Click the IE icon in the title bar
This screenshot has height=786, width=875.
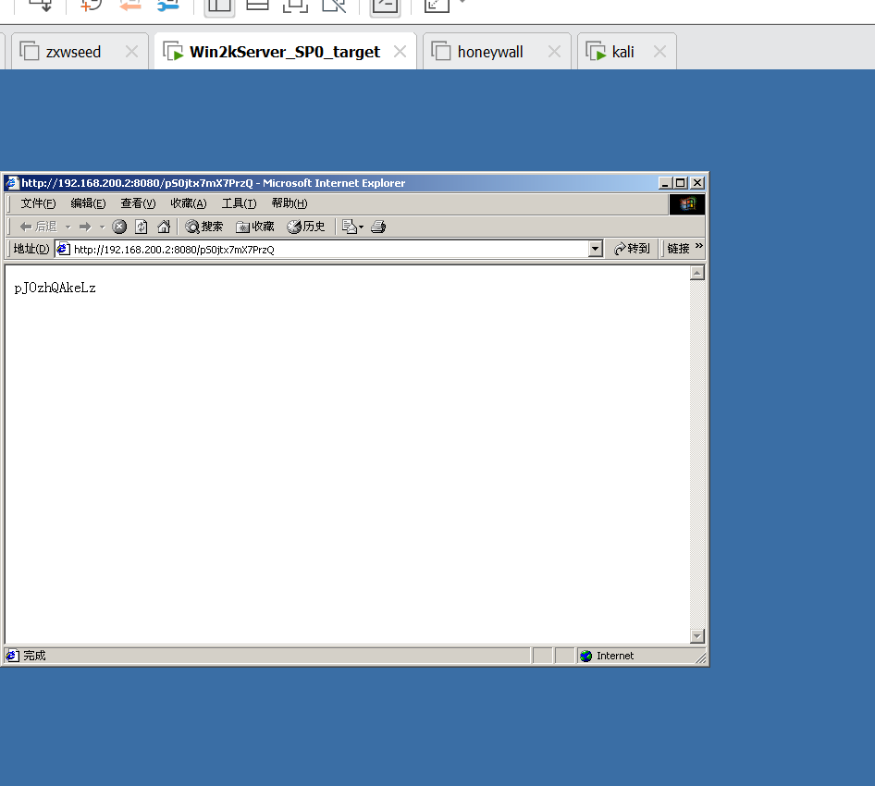coord(12,183)
